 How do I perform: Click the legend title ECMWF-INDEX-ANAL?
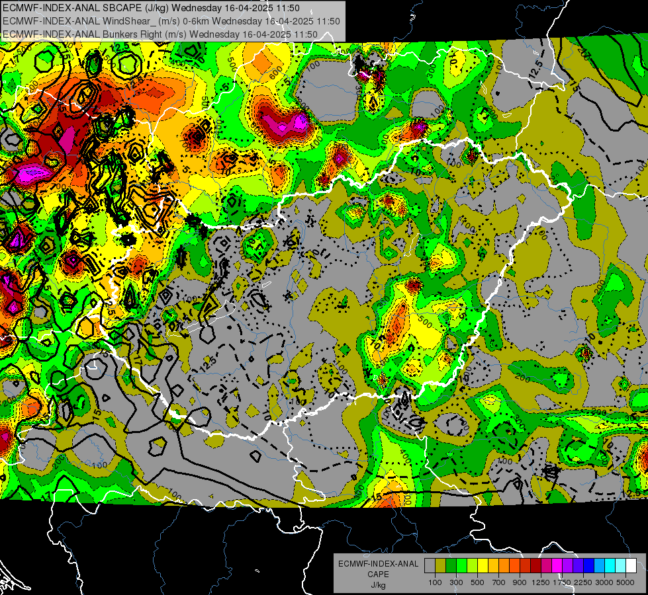(x=378, y=564)
